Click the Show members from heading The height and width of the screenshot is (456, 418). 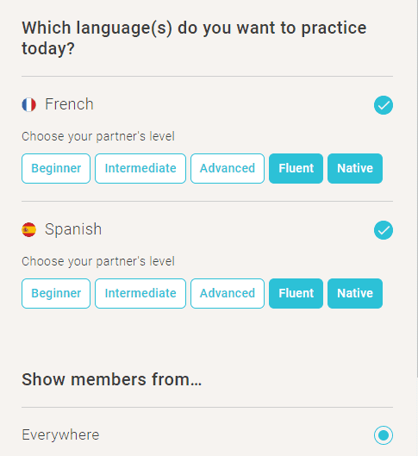112,379
